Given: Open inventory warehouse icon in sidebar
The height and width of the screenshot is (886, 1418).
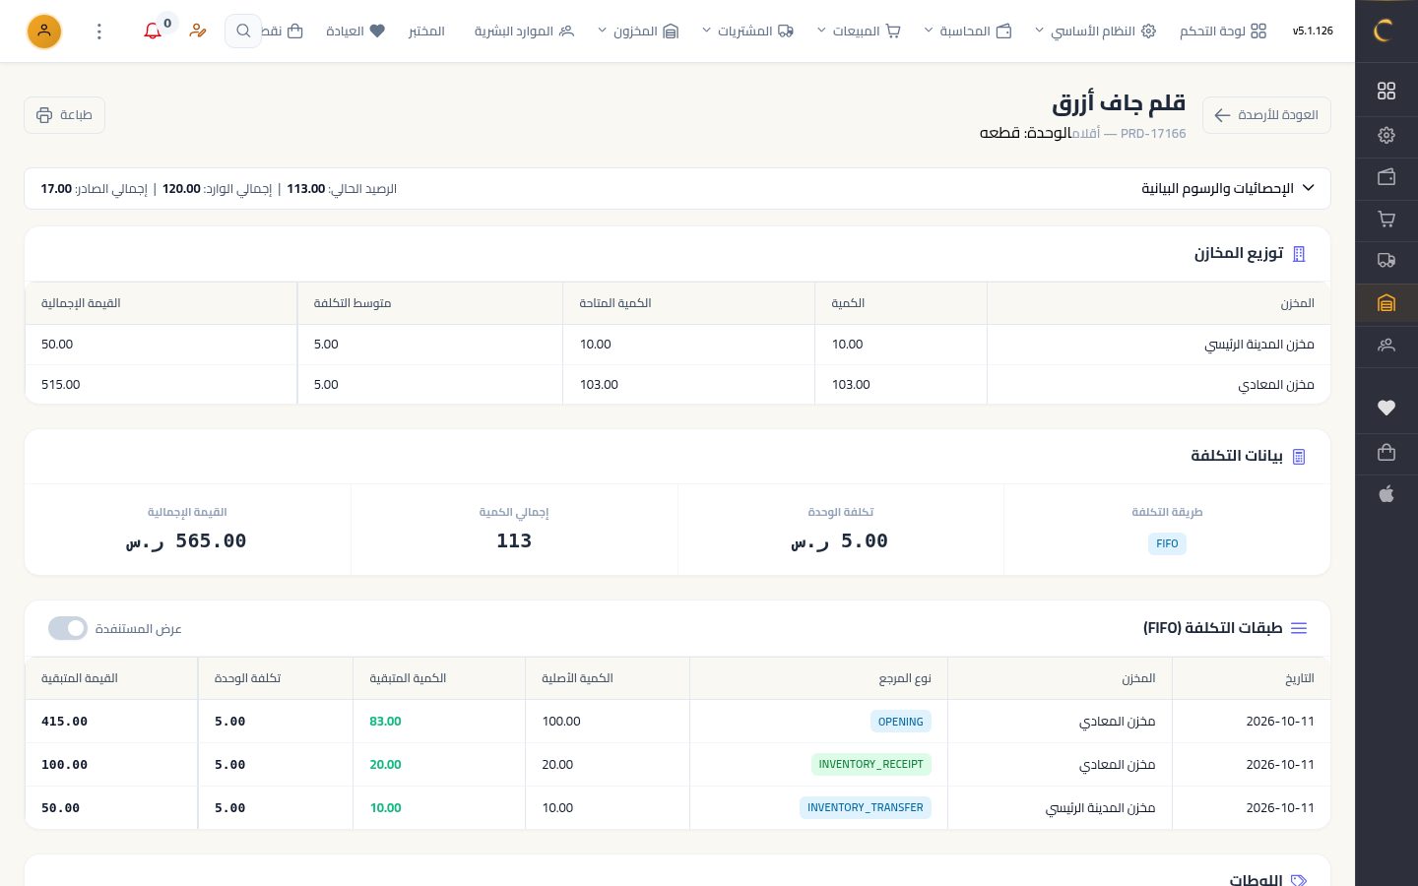Looking at the screenshot, I should [x=1386, y=303].
